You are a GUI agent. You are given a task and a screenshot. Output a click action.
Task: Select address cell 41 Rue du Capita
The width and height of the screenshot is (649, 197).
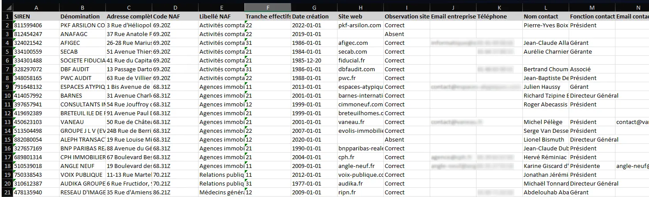tap(129, 60)
